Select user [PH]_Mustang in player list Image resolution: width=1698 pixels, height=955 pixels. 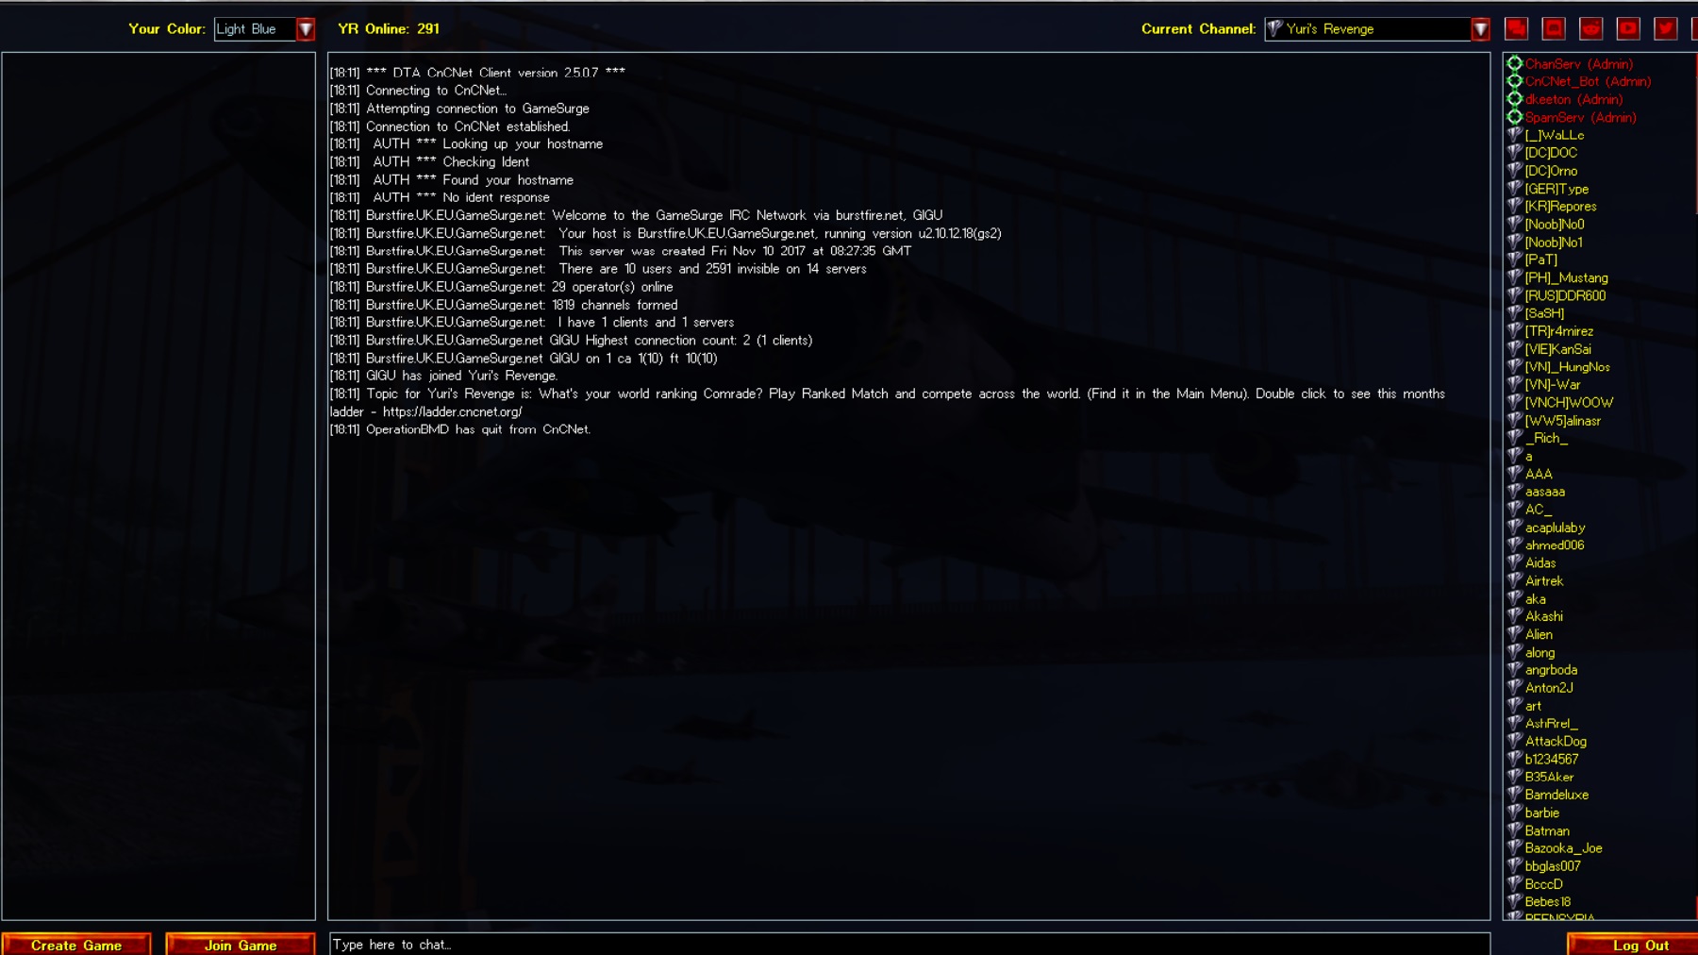(x=1566, y=277)
